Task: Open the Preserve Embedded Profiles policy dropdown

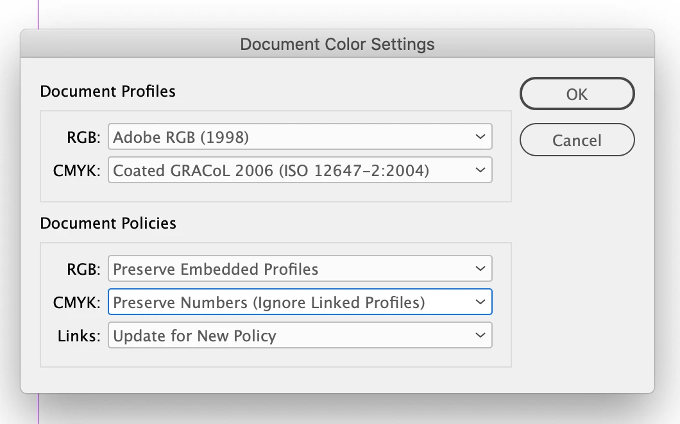Action: tap(300, 269)
